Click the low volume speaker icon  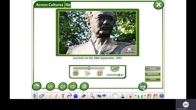(x=108, y=75)
